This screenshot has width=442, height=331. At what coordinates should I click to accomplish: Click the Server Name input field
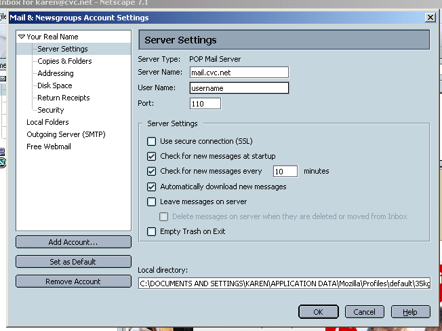pyautogui.click(x=239, y=73)
